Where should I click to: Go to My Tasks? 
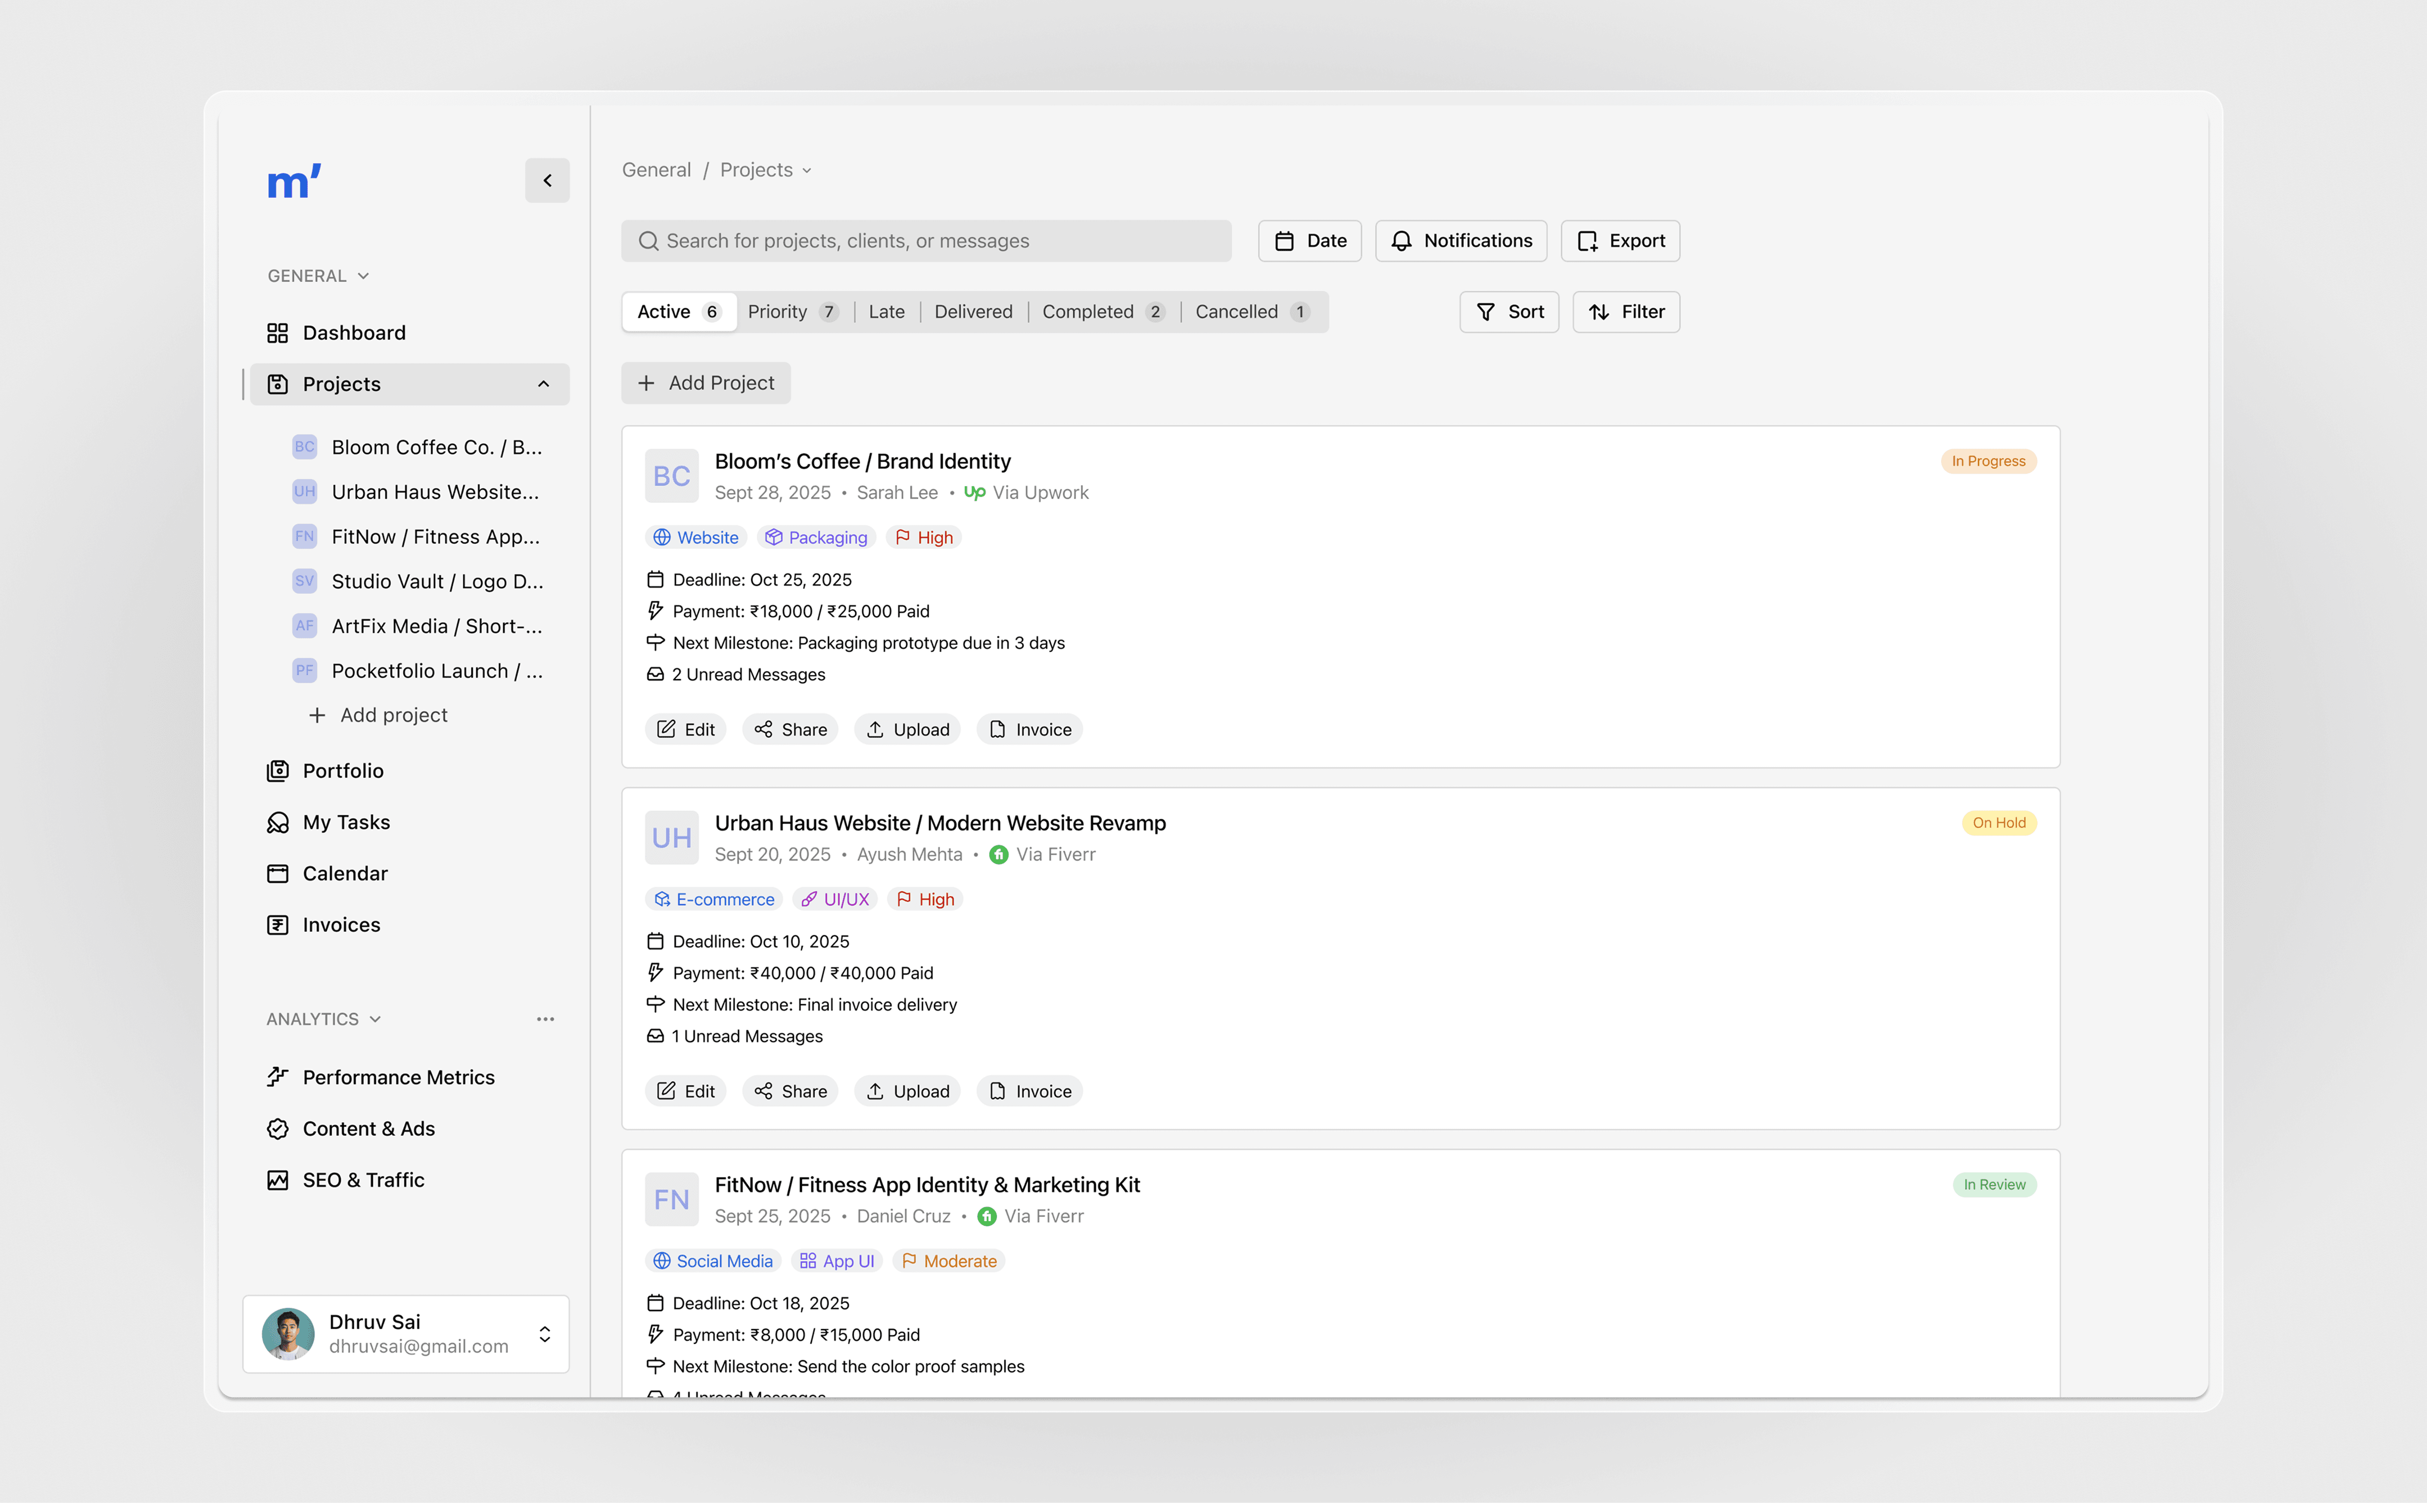(x=345, y=822)
